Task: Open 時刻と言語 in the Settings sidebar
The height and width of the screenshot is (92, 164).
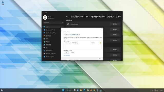Action: coord(53,45)
